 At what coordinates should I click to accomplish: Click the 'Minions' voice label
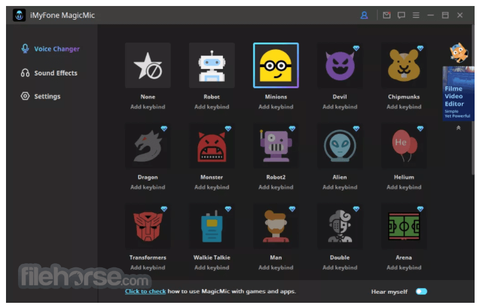click(x=276, y=97)
